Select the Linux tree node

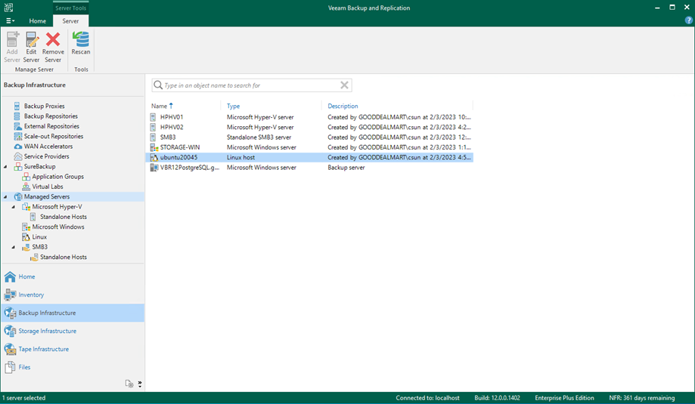click(39, 237)
